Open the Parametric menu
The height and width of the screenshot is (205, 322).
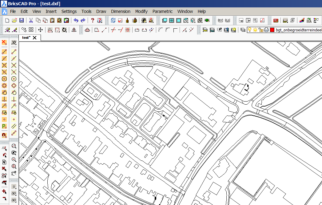pos(162,11)
